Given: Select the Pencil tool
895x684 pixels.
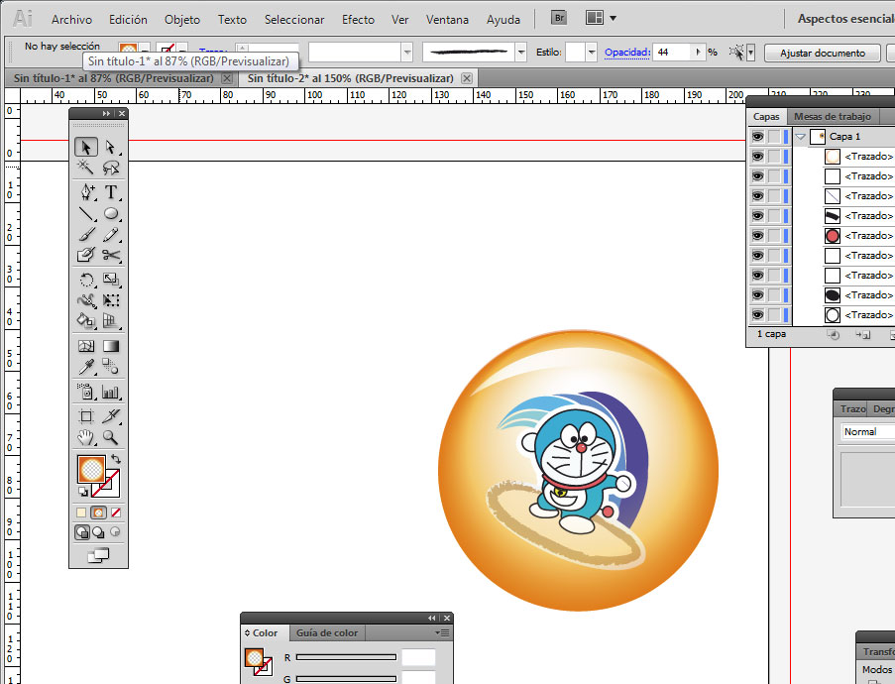Looking at the screenshot, I should [x=111, y=234].
